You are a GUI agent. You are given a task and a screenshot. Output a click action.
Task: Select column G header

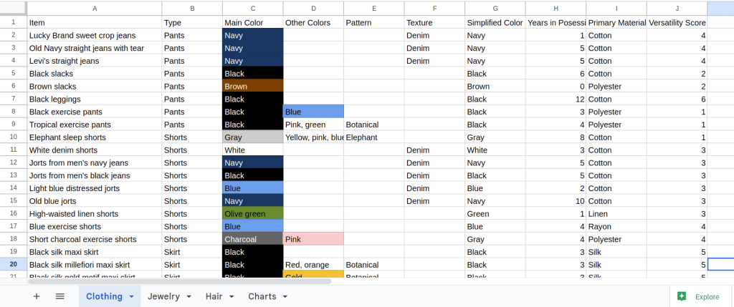coord(495,8)
